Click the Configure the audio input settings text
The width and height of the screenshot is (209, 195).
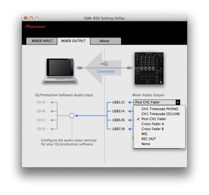pos(69,142)
